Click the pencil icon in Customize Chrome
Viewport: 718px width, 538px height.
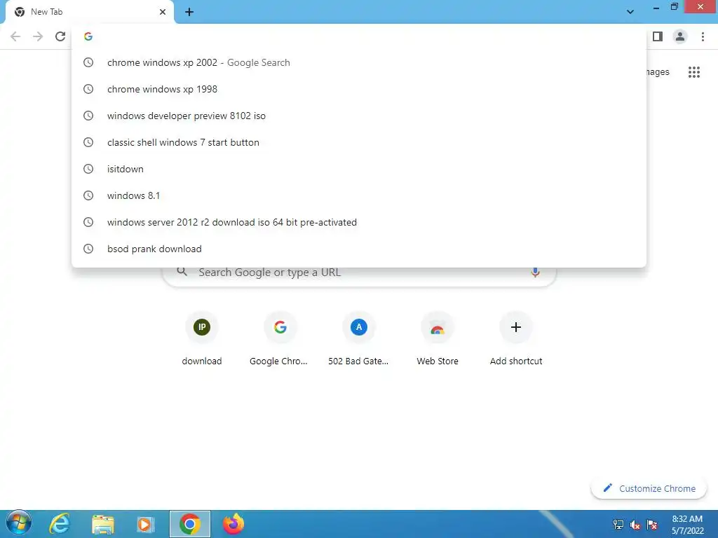click(608, 488)
